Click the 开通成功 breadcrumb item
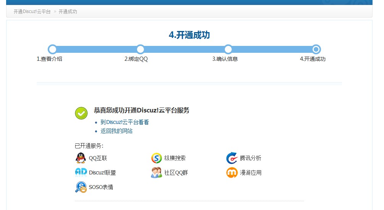This screenshot has height=210, width=384. pos(68,11)
